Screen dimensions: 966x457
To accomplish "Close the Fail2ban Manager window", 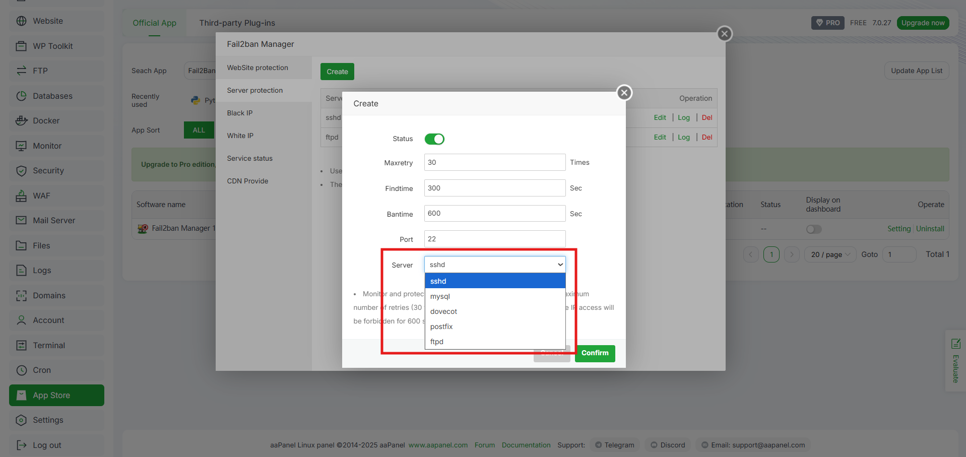I will 725,34.
